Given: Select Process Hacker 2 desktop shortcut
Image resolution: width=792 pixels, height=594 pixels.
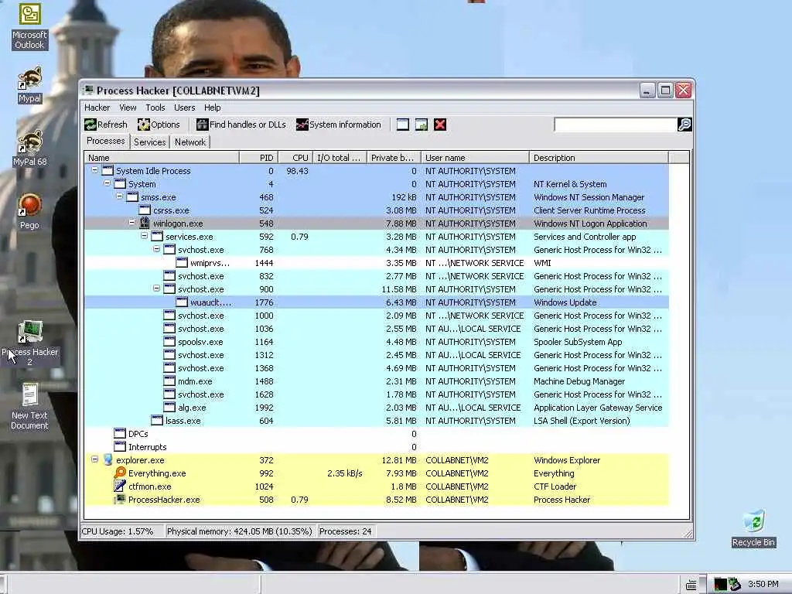Looking at the screenshot, I should [30, 343].
